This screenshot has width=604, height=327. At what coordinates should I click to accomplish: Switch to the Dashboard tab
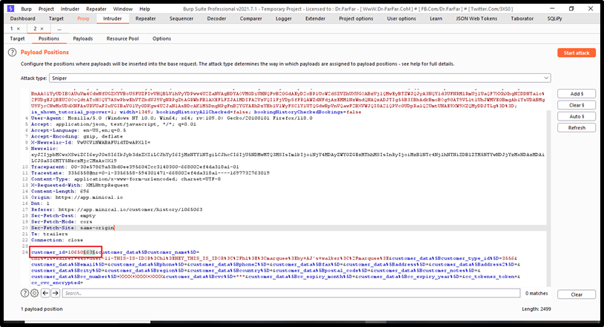click(23, 18)
